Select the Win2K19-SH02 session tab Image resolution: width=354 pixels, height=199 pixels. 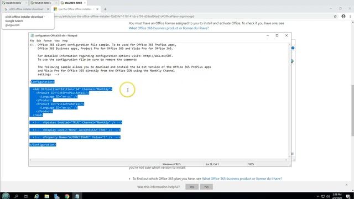72,3
